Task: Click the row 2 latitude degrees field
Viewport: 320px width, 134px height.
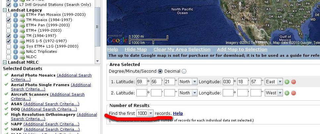Action: pos(142,93)
